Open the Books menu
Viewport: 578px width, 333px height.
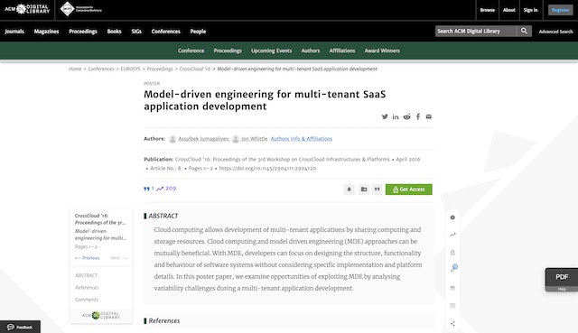tap(115, 32)
